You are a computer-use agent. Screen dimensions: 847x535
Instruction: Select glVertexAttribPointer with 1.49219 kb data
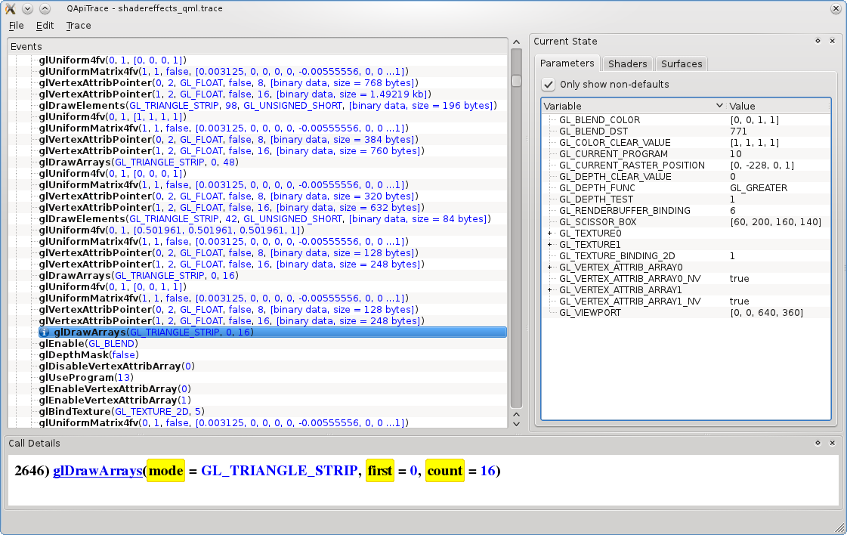(235, 94)
